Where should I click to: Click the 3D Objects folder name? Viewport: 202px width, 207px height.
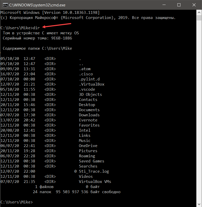click(x=90, y=95)
